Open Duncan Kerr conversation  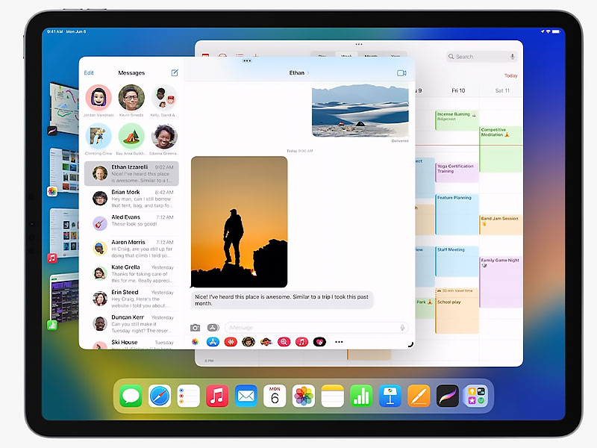pyautogui.click(x=131, y=324)
